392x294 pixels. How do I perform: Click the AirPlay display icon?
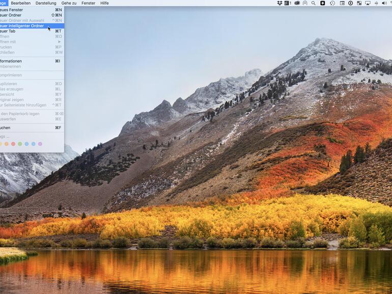coord(368,3)
